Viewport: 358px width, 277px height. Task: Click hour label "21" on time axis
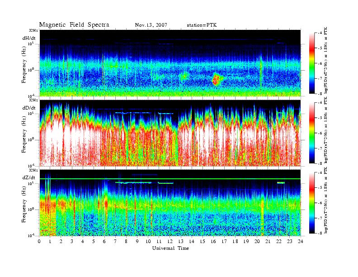click(268, 241)
